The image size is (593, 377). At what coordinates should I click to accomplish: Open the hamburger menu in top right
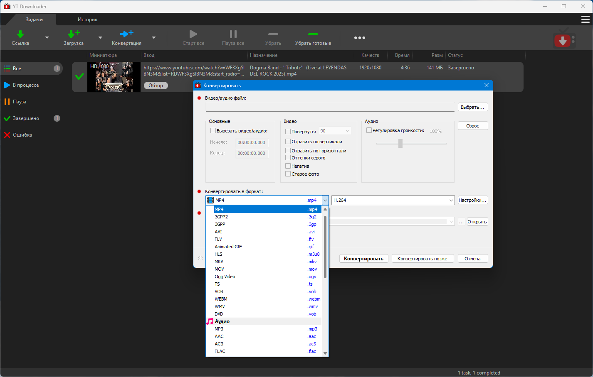585,20
